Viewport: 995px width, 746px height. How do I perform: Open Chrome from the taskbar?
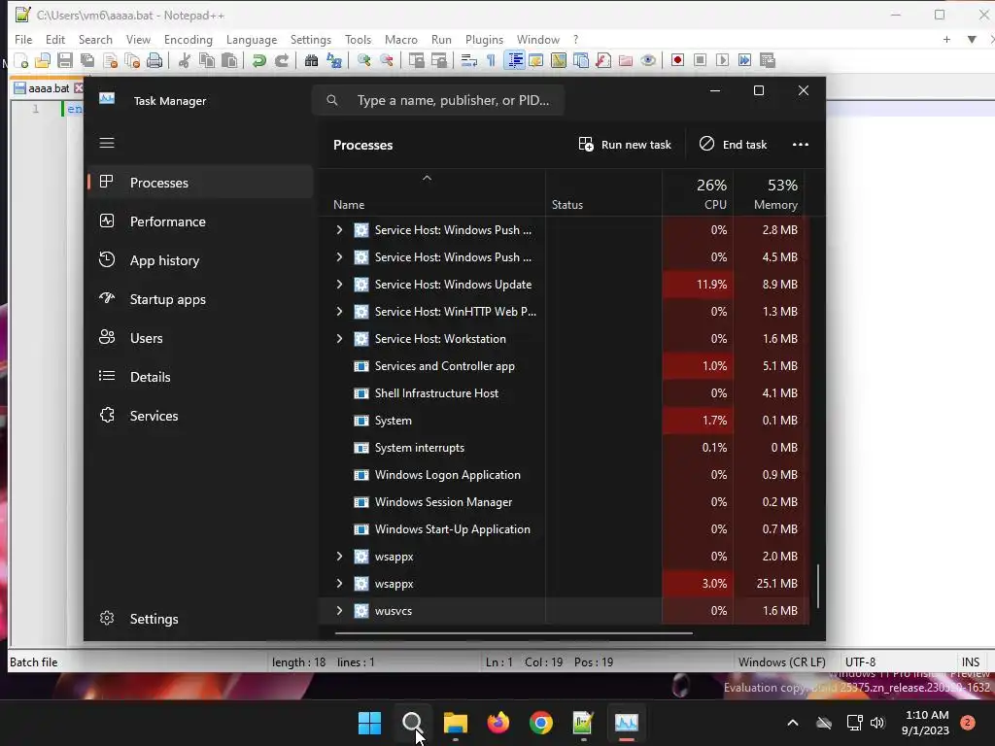point(540,723)
